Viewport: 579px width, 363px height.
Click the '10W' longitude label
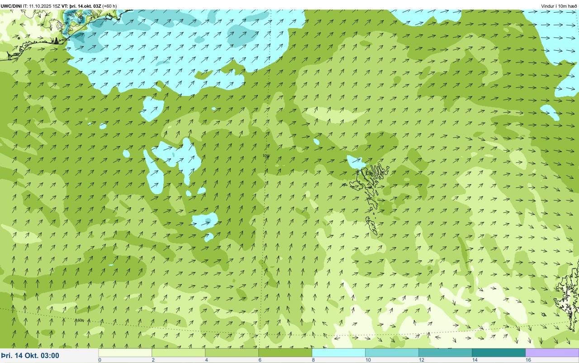coord(266,156)
